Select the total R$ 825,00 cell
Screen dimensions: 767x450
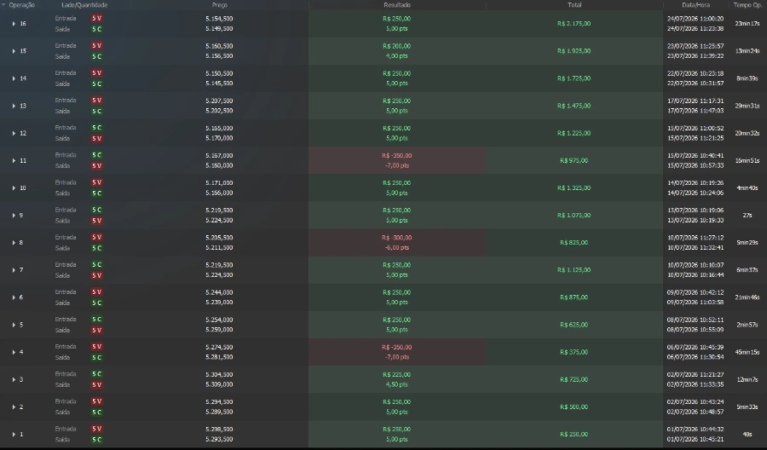click(x=574, y=243)
